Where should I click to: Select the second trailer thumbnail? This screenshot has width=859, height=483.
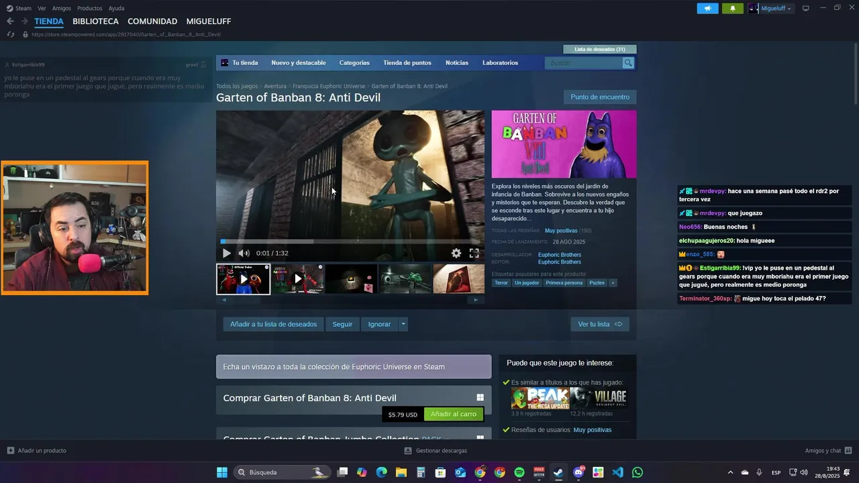click(x=297, y=279)
